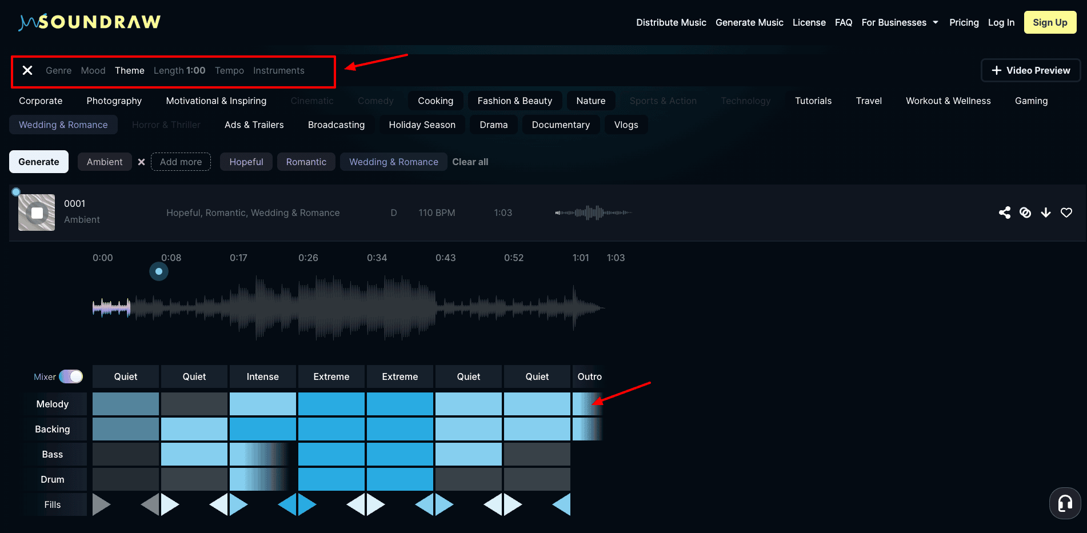Screen dimensions: 1087x533
Task: Click the SOUNDRAW logo
Action: 90,22
